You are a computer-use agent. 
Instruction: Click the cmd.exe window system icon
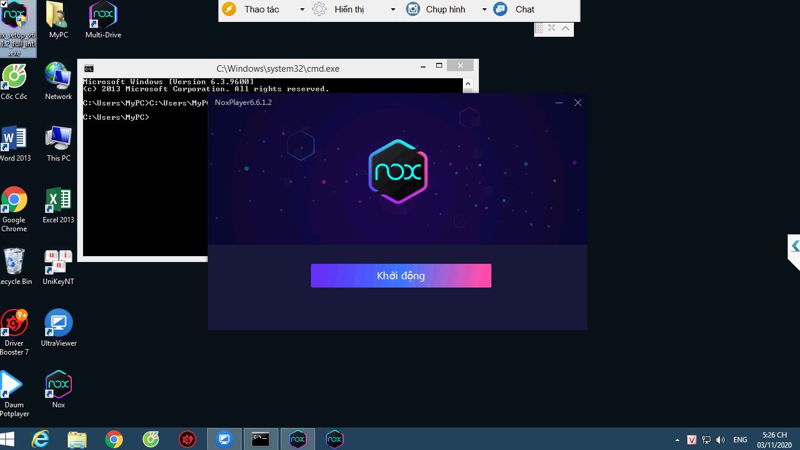coord(88,68)
